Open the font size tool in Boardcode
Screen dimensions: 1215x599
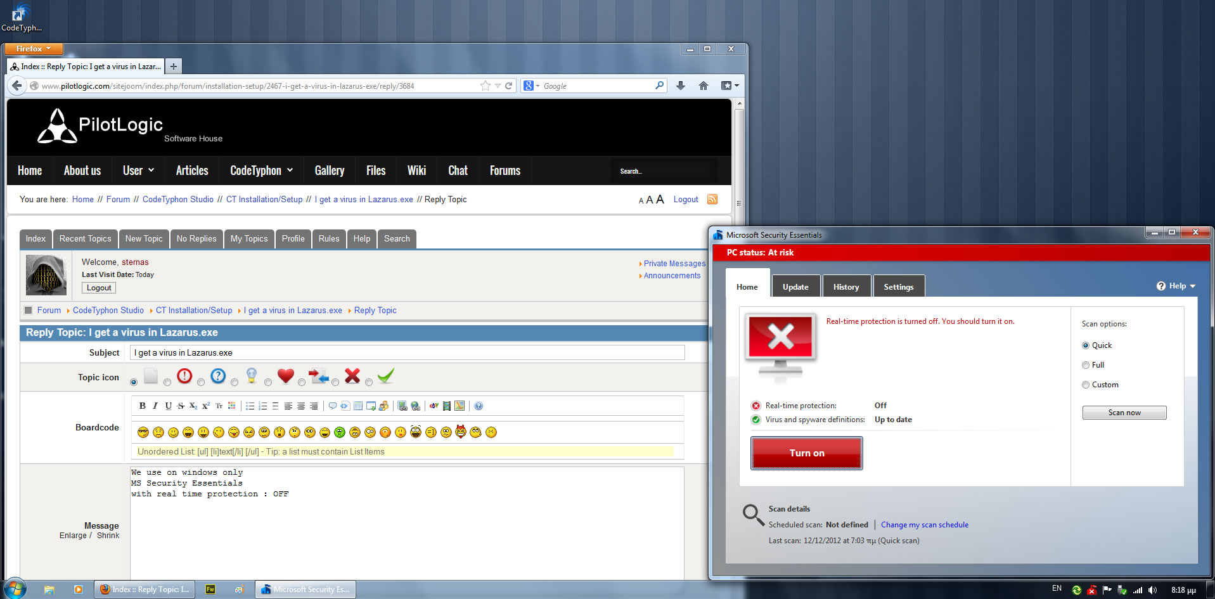[x=219, y=406]
